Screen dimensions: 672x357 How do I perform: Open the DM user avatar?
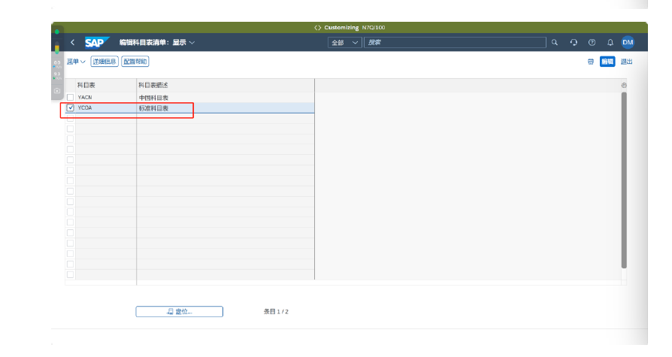coord(628,43)
